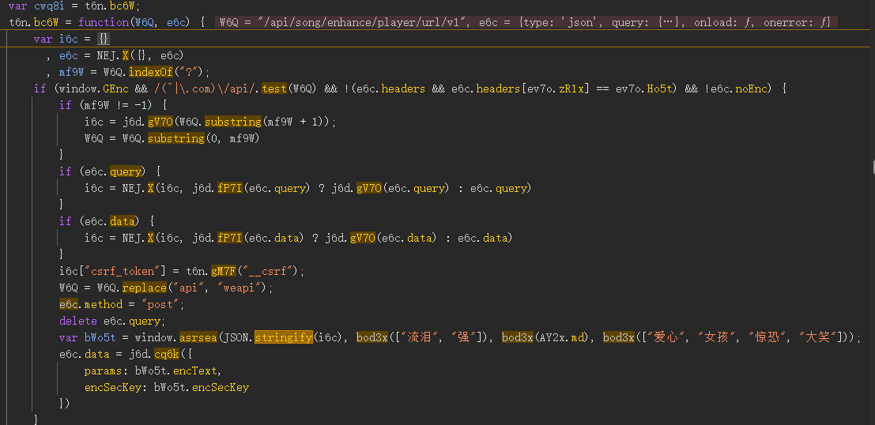The image size is (875, 425).
Task: Expand the collapsed query {…} object preview
Action: (x=669, y=23)
